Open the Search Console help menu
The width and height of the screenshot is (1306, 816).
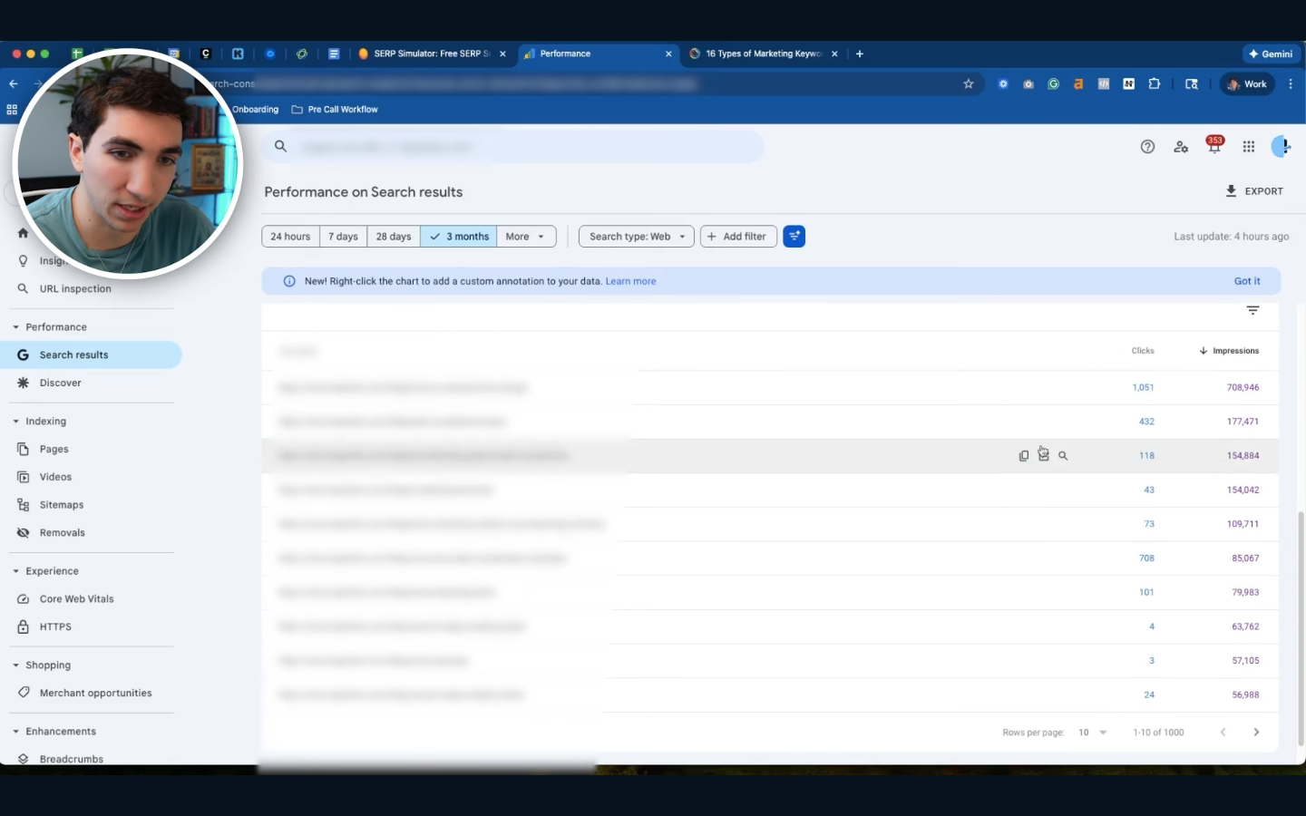tap(1147, 147)
